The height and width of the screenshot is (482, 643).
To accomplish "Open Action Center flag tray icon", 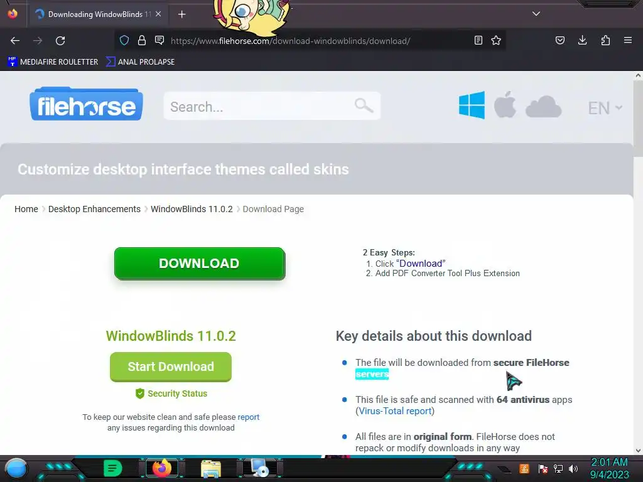I will [543, 468].
